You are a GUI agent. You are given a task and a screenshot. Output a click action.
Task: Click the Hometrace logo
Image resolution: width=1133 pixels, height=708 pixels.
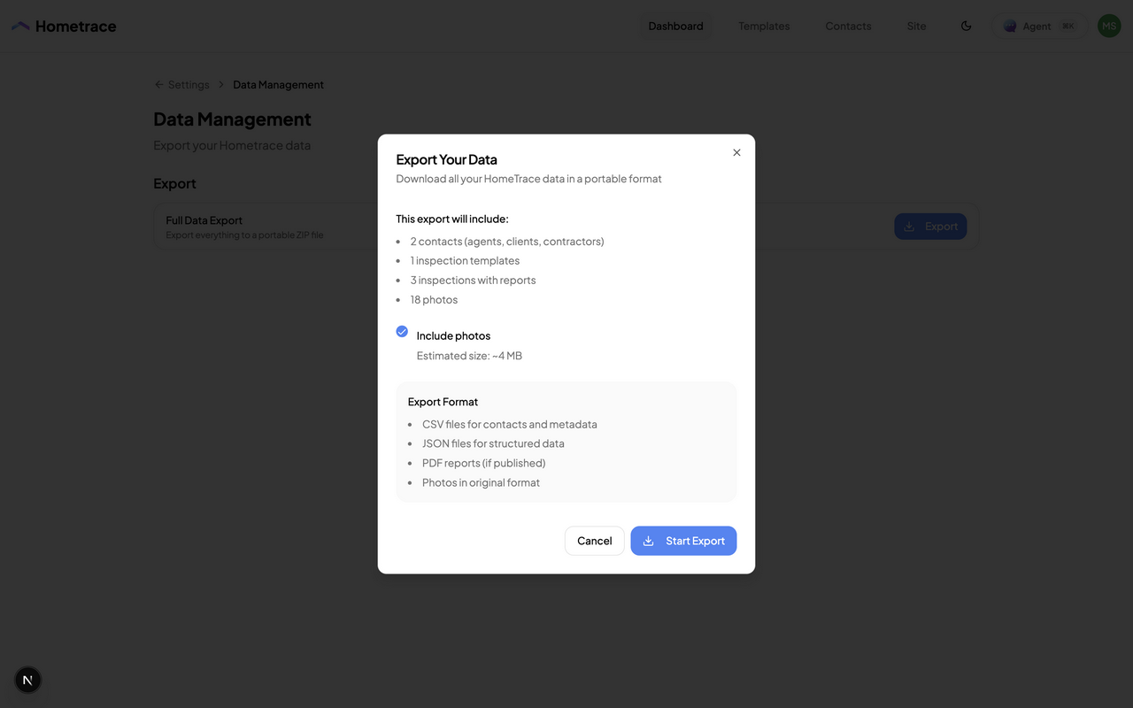[64, 26]
